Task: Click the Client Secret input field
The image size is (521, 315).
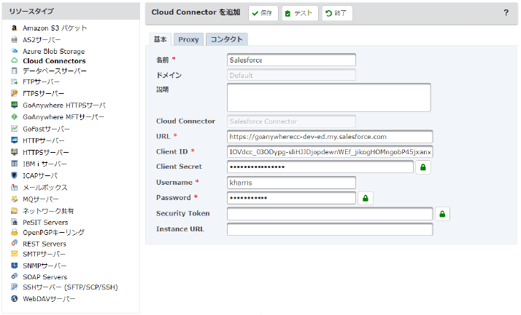Action: click(x=320, y=167)
